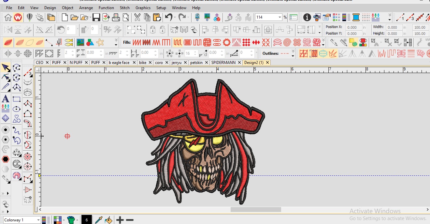
Task: Toggle the yellow fish repeats view icon
Action: [69, 42]
